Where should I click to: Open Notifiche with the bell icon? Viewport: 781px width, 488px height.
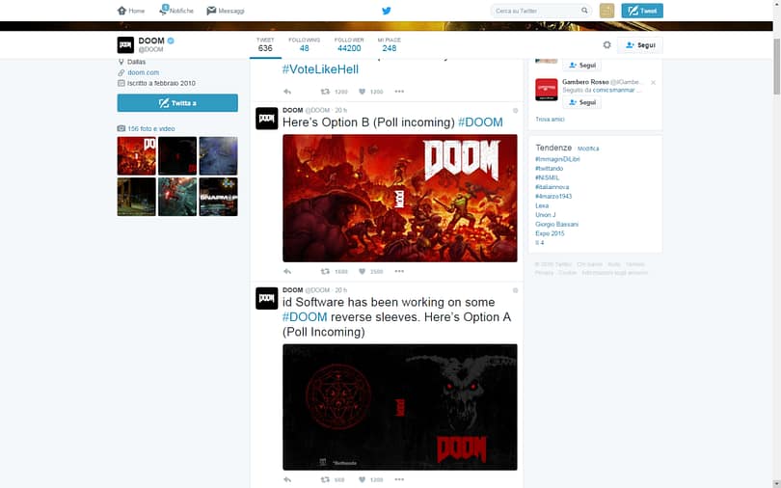176,11
